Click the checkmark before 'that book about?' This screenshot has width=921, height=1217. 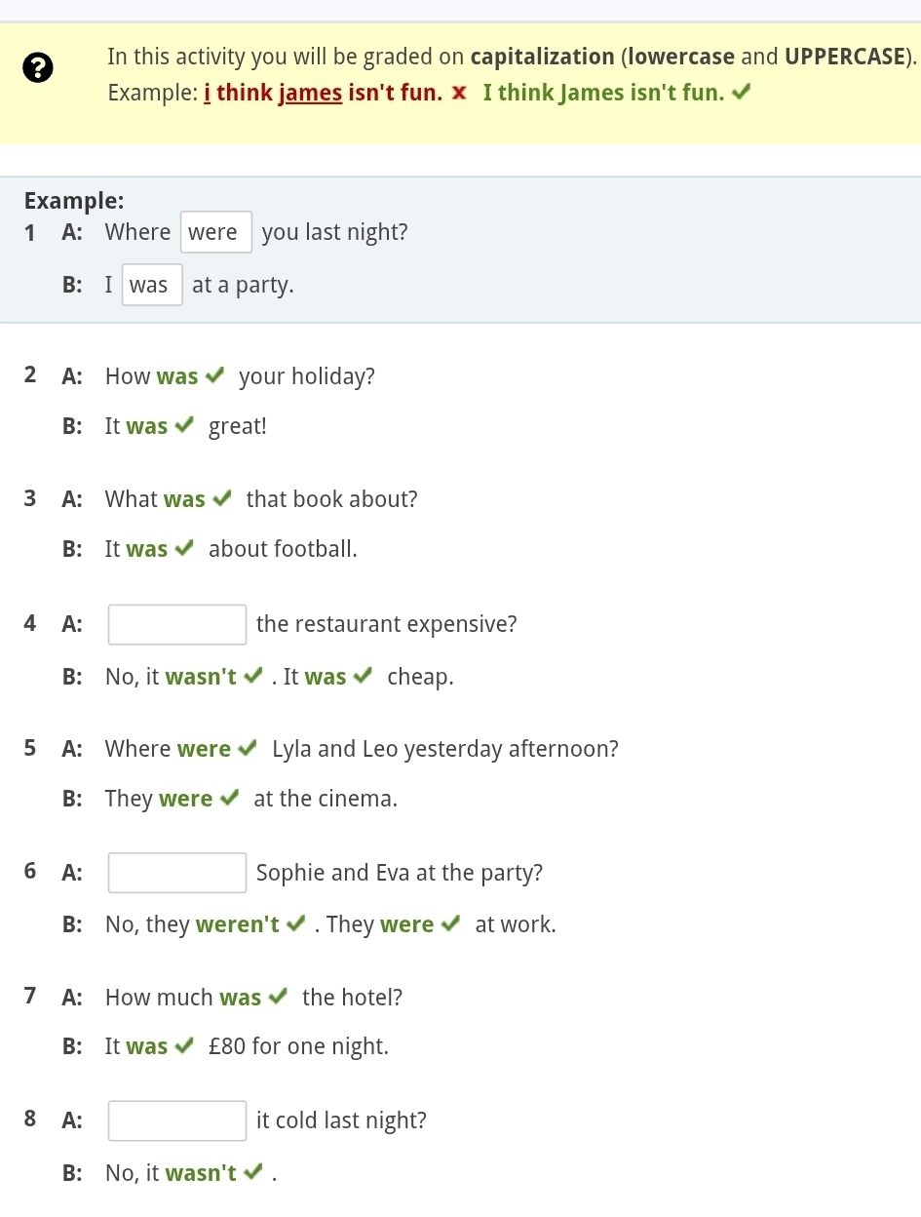pos(222,499)
